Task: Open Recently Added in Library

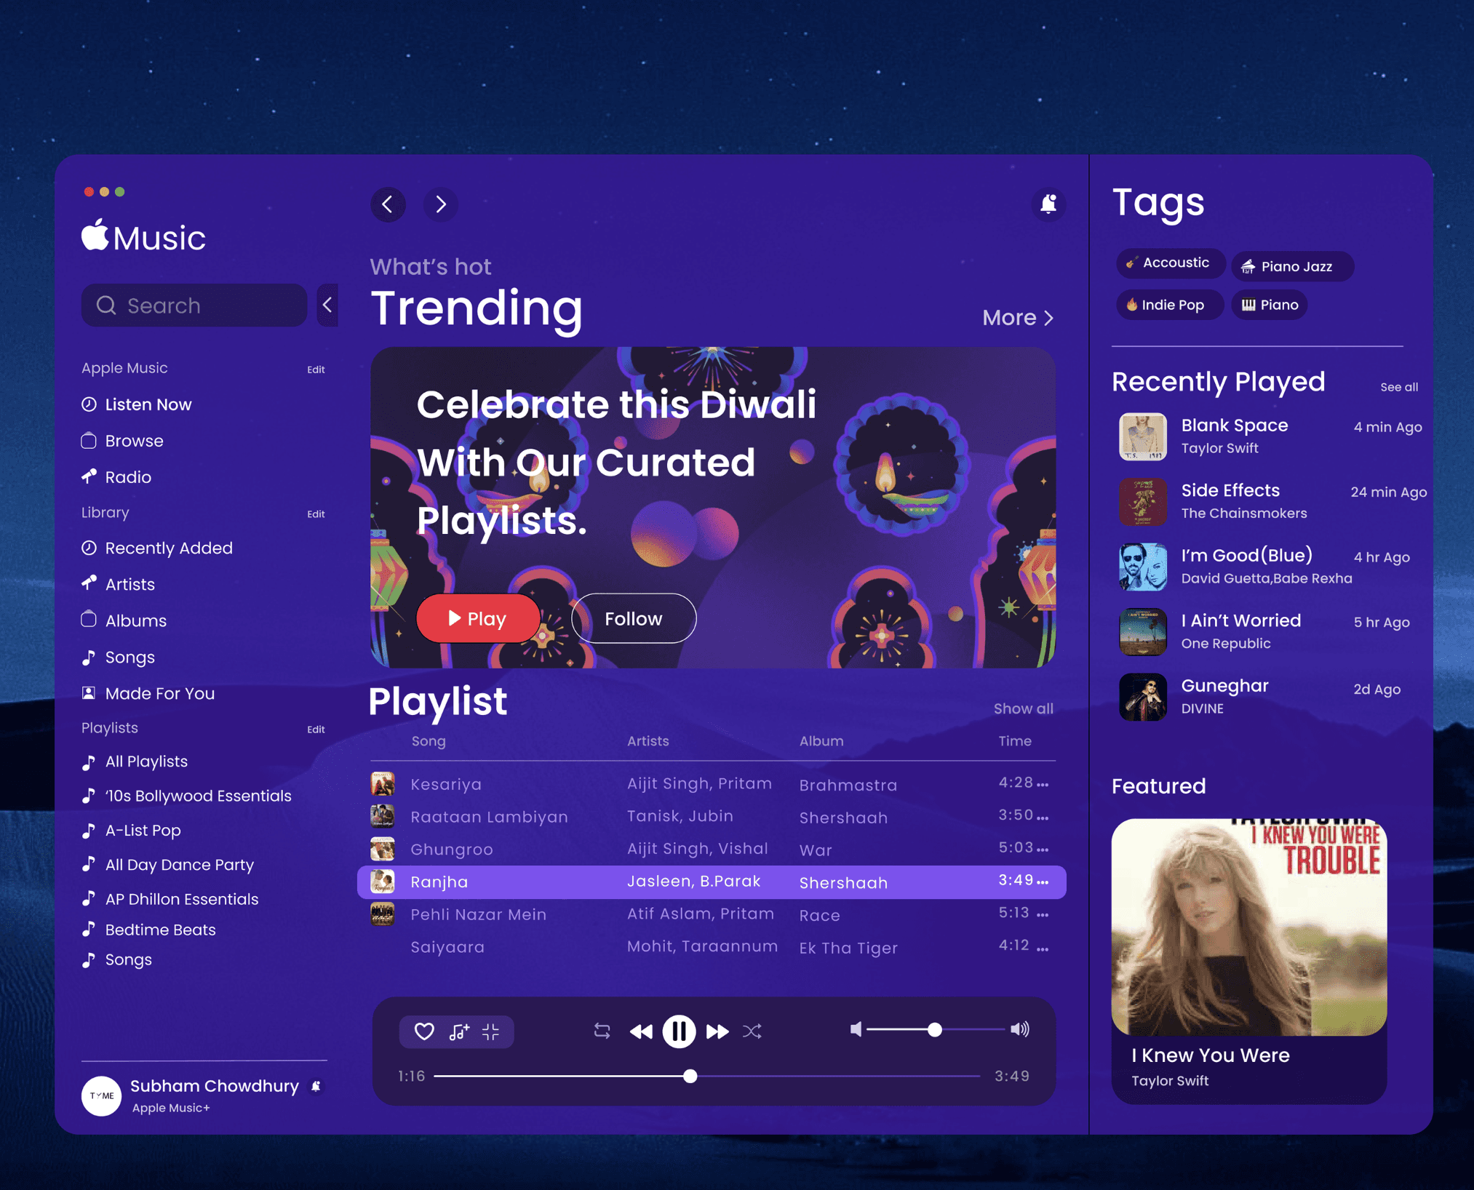Action: [157, 548]
